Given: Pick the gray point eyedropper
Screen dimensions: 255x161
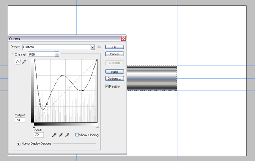Looking at the screenshot, I should [x=61, y=135].
